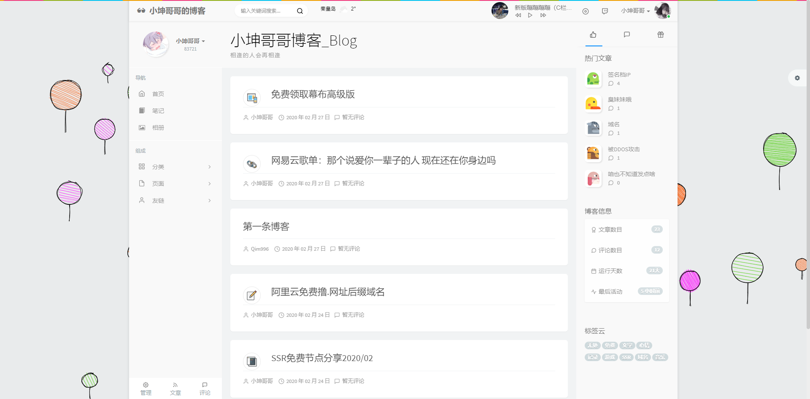Click the 无处 tag
This screenshot has width=810, height=399.
[593, 345]
